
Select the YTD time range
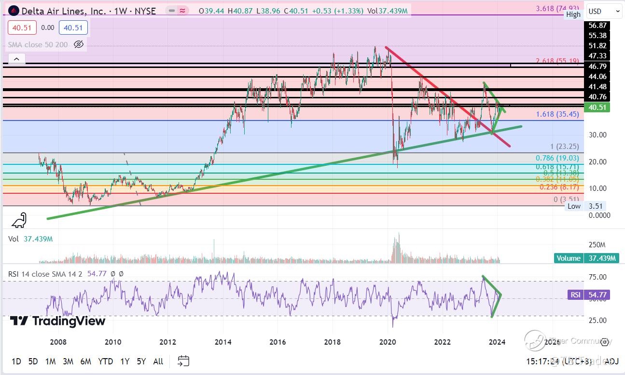click(105, 361)
